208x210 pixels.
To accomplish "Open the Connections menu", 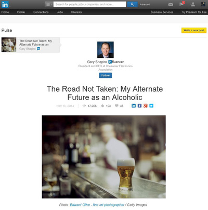I will pyautogui.click(x=41, y=12).
